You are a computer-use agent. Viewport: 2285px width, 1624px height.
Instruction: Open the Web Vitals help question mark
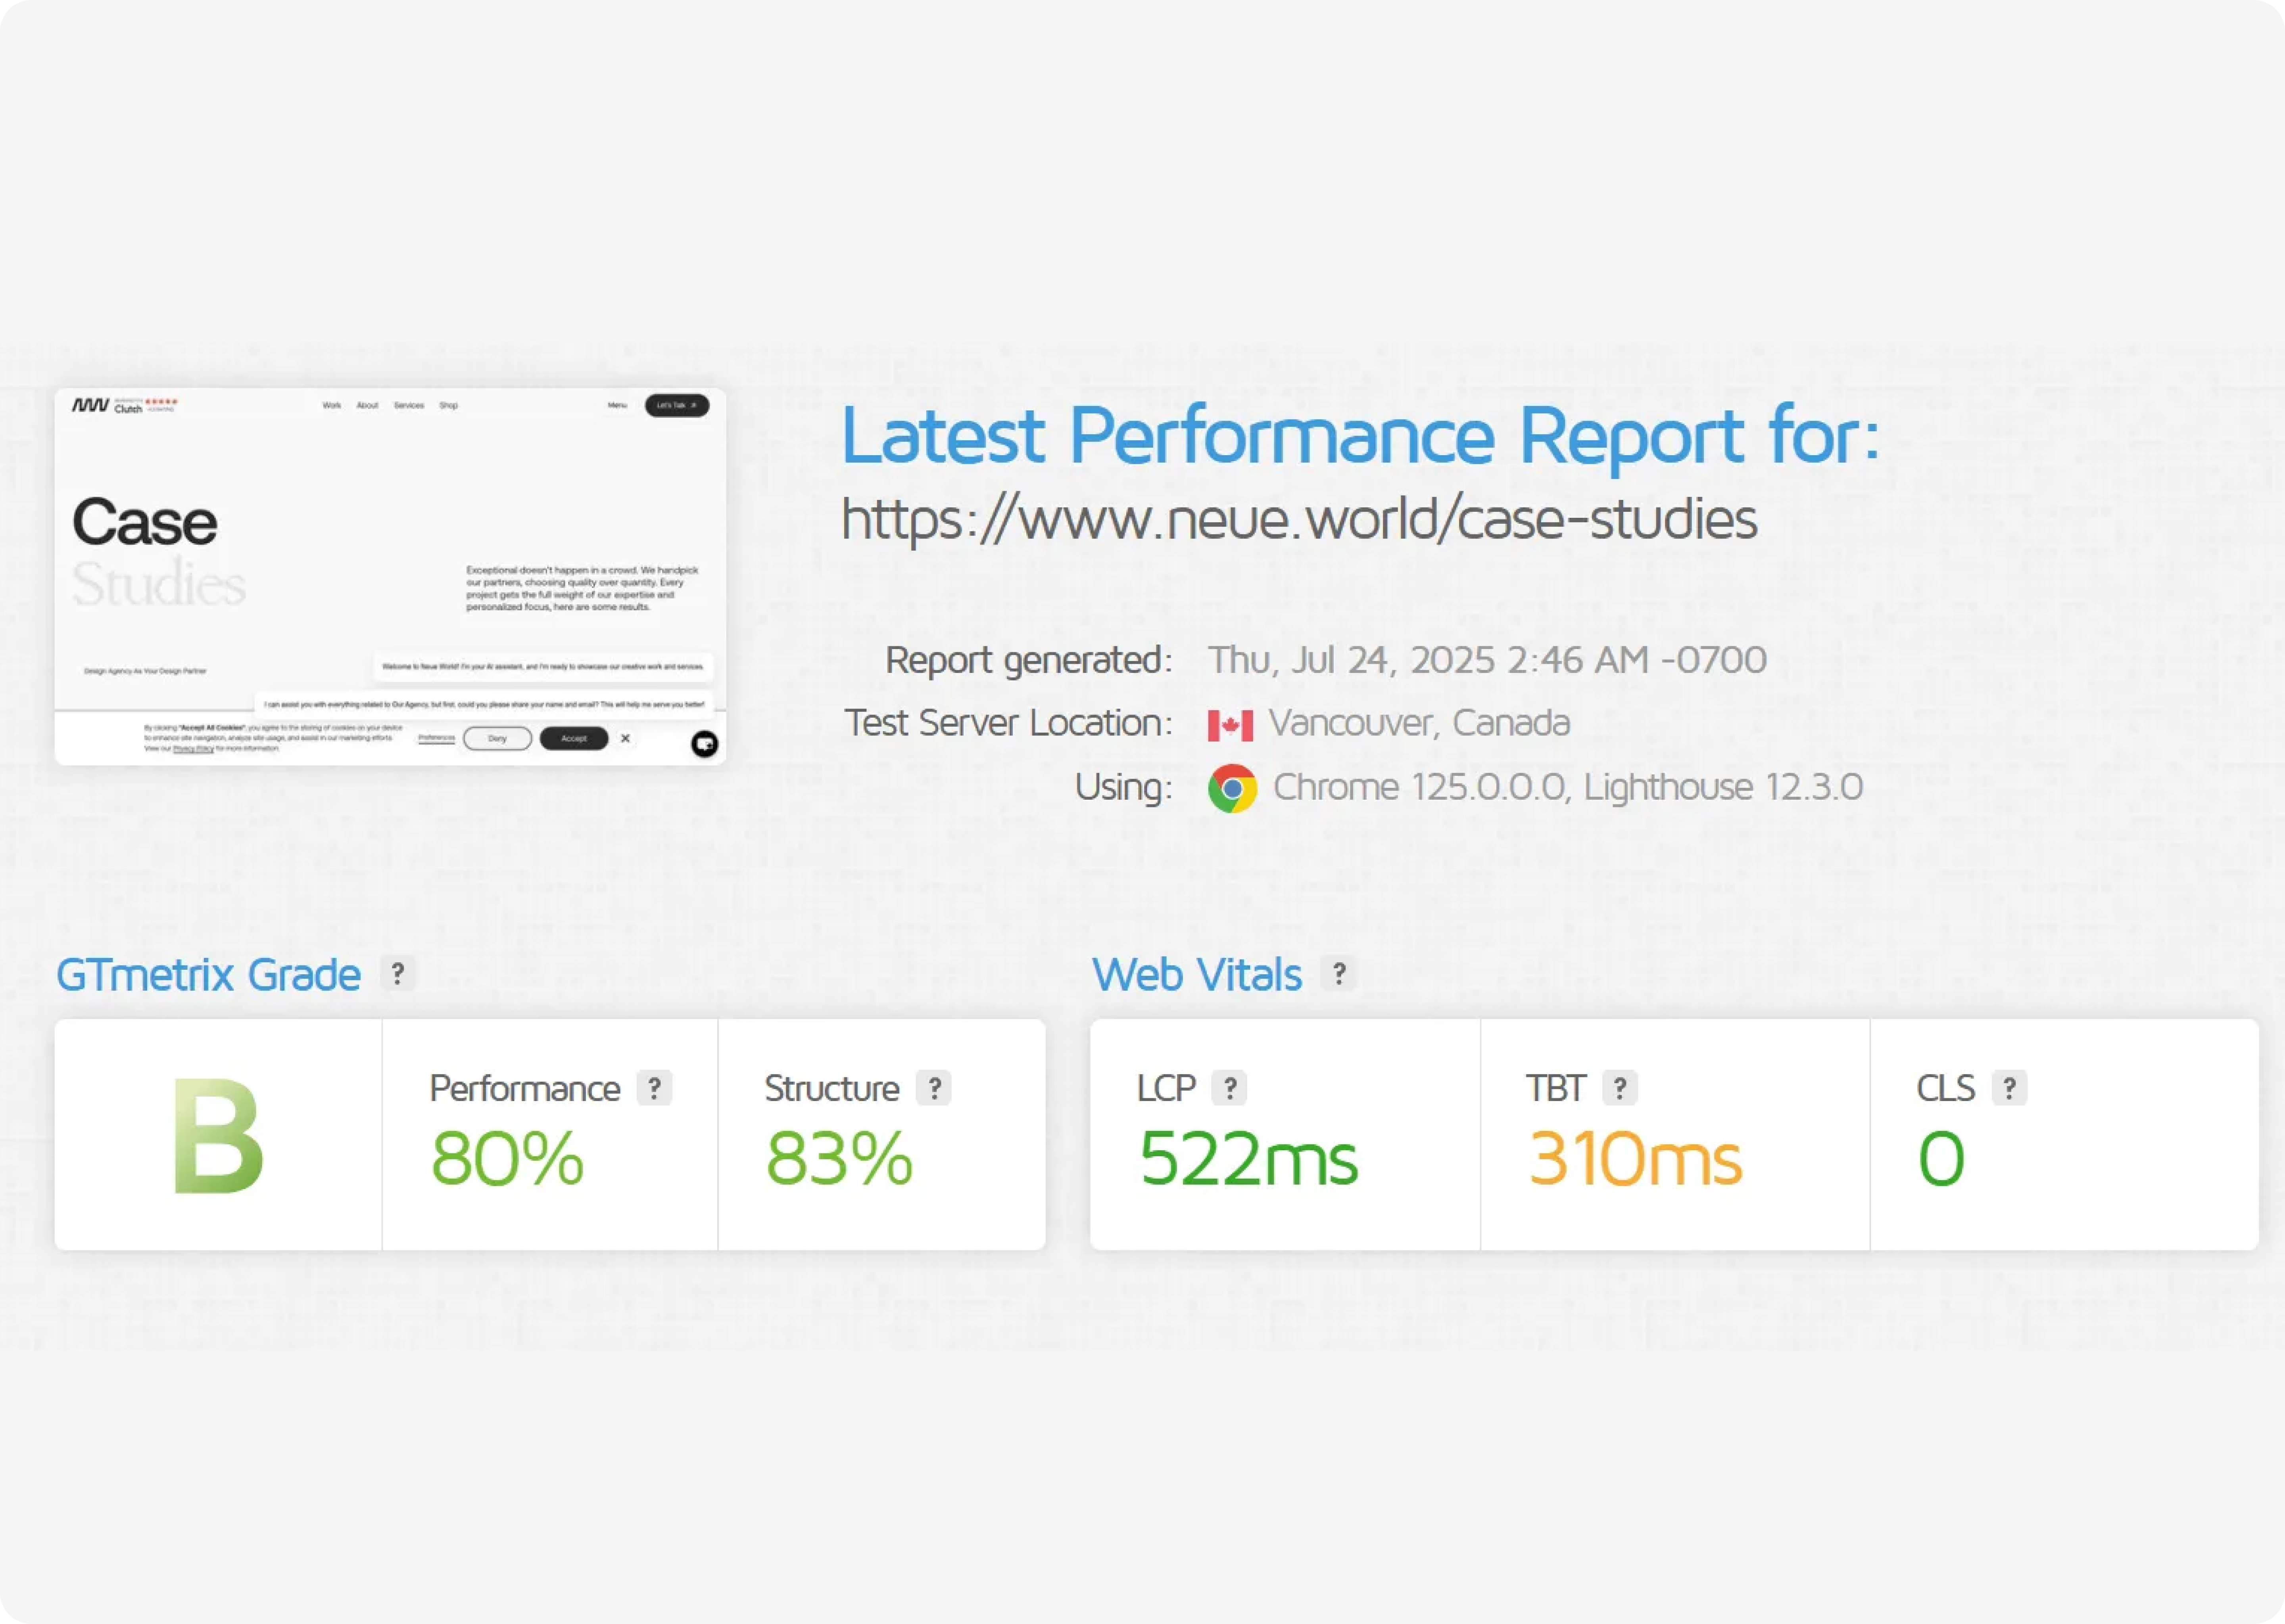pyautogui.click(x=1338, y=973)
